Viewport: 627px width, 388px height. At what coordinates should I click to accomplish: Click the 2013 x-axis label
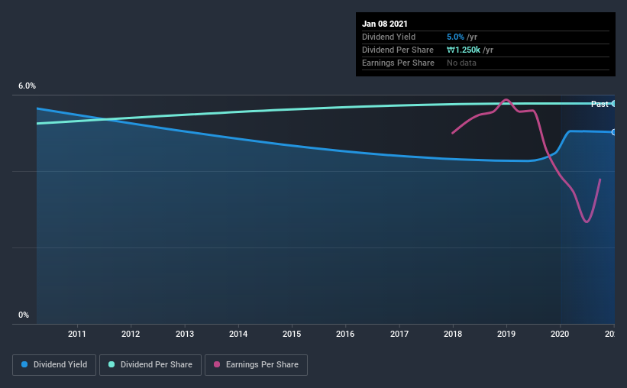click(x=185, y=334)
